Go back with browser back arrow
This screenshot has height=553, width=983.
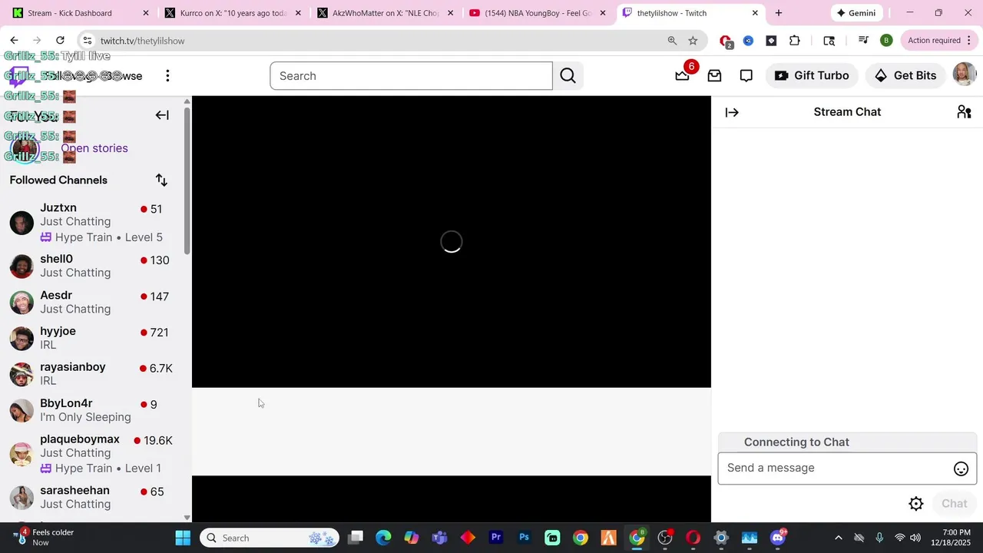(14, 40)
